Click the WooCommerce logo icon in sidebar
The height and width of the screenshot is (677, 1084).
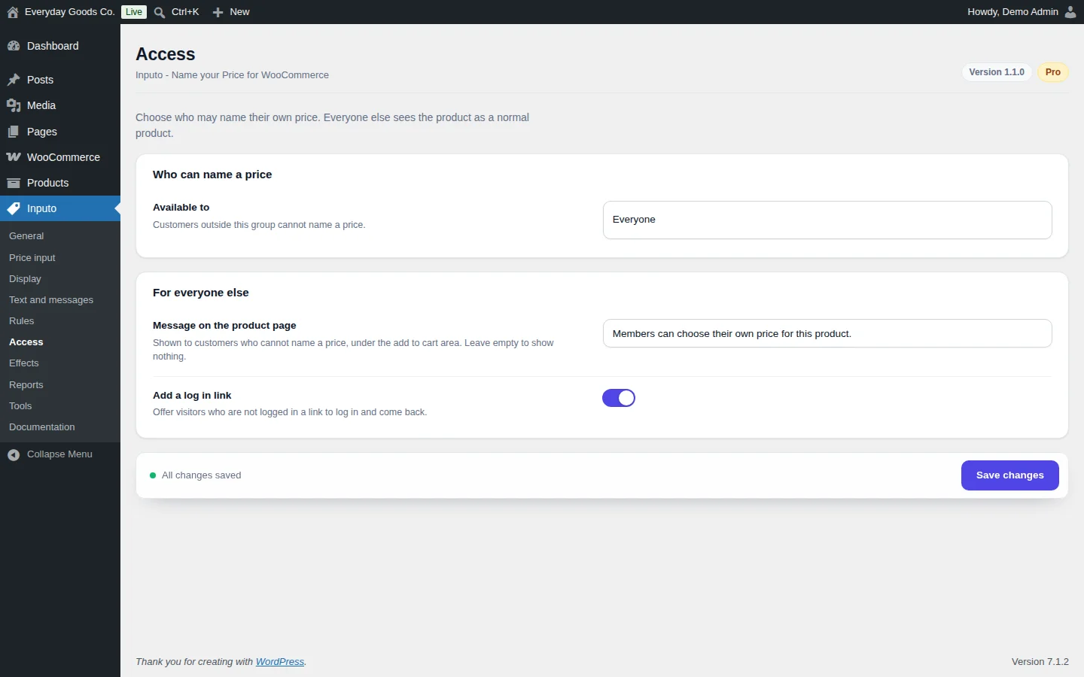pos(14,157)
